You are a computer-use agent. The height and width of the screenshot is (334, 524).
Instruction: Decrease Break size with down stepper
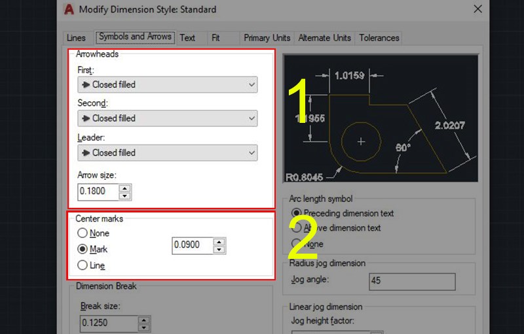(x=144, y=327)
